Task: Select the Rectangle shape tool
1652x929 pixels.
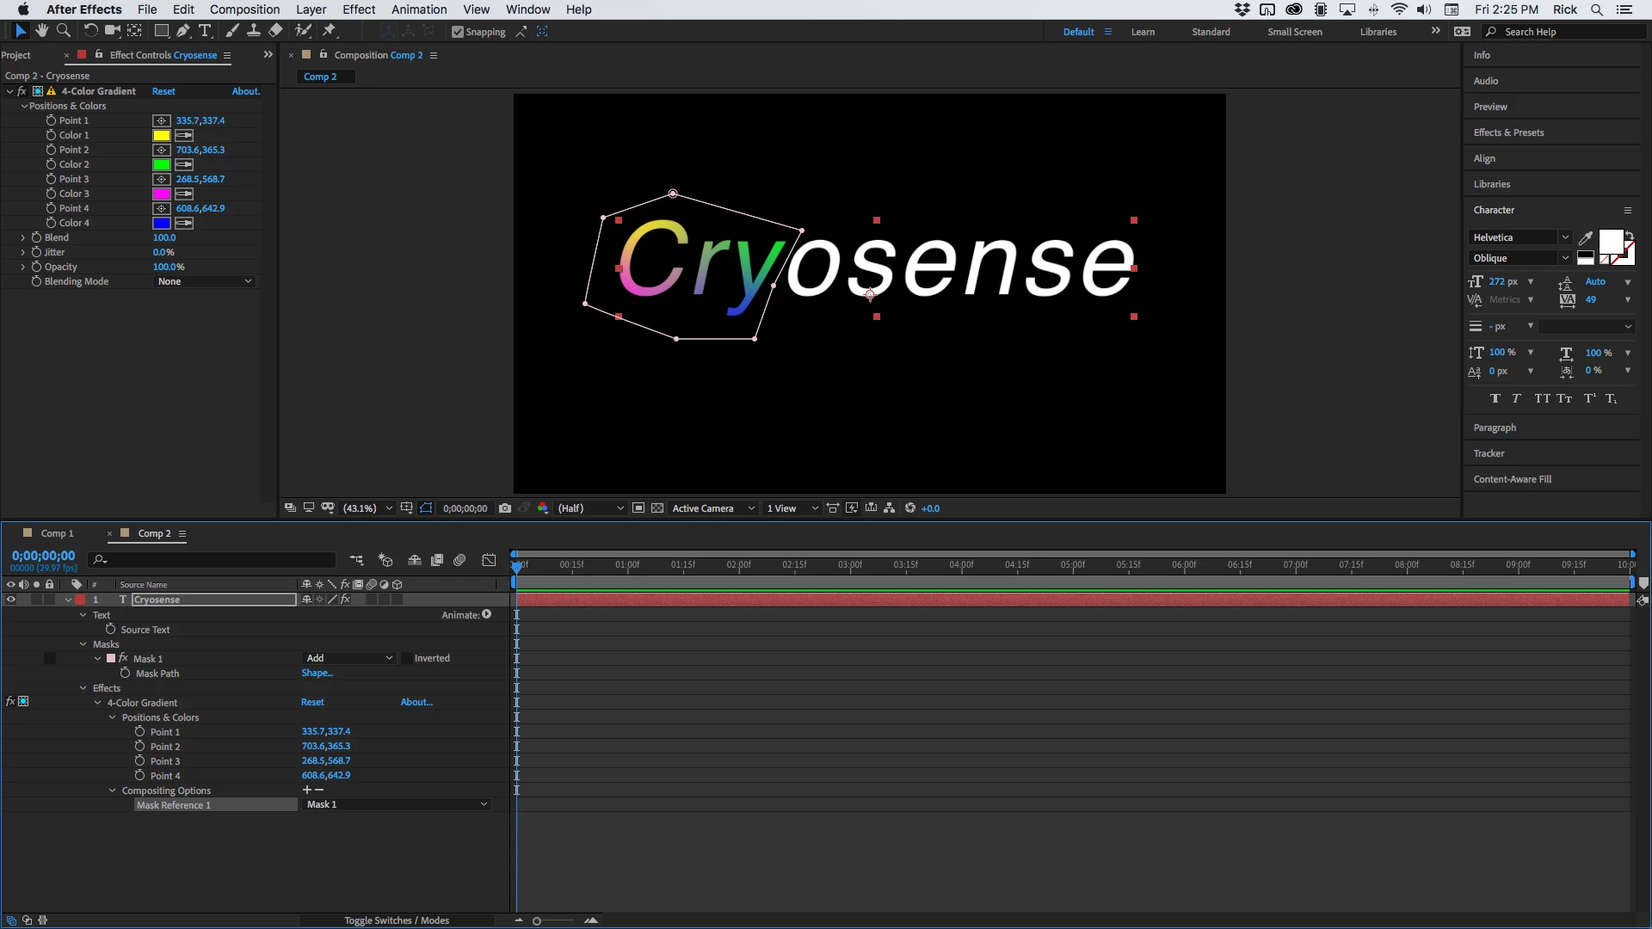Action: [x=161, y=31]
